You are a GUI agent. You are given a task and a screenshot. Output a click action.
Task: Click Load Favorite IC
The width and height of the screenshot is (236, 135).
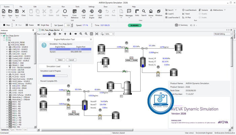173,18
